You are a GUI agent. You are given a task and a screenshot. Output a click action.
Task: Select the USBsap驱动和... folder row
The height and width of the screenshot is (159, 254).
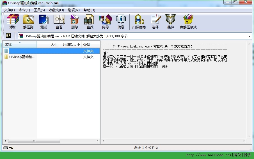pos(51,57)
